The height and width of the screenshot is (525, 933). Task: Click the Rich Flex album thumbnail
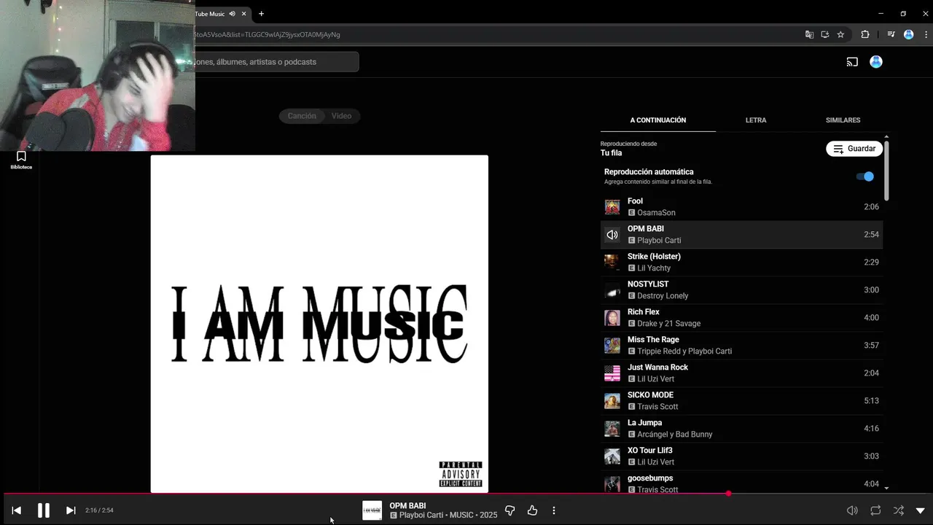coord(612,318)
